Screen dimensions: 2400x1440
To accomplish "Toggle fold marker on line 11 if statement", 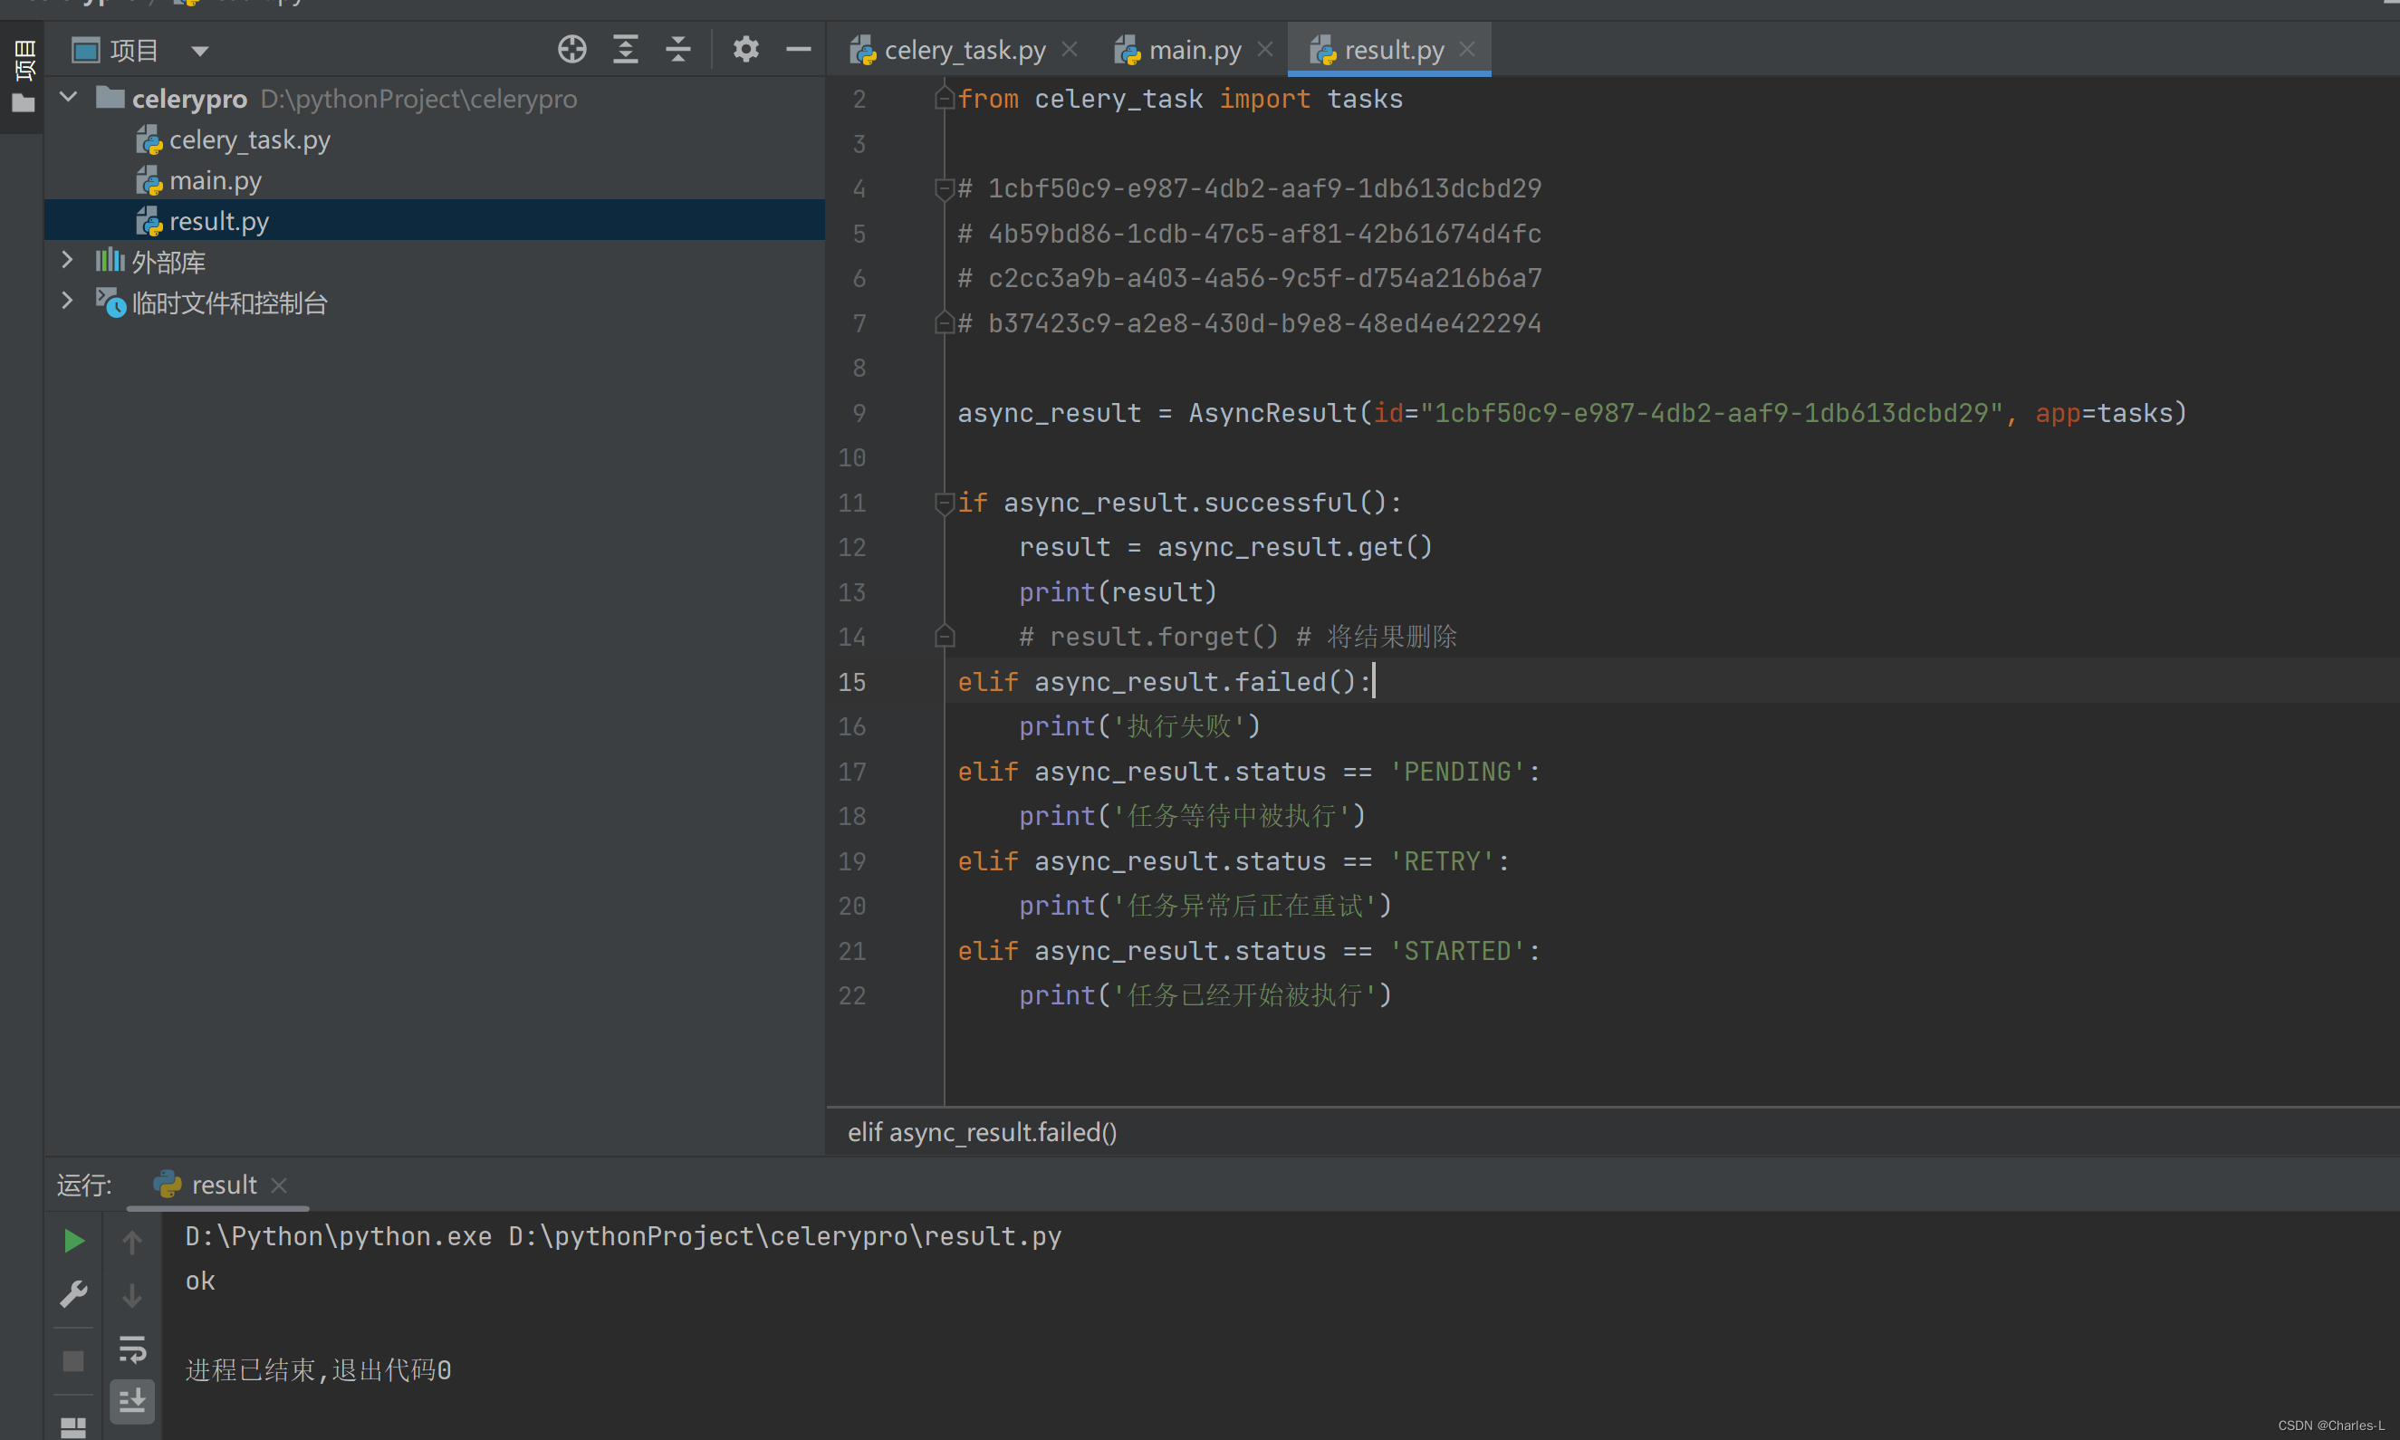I will pos(944,503).
